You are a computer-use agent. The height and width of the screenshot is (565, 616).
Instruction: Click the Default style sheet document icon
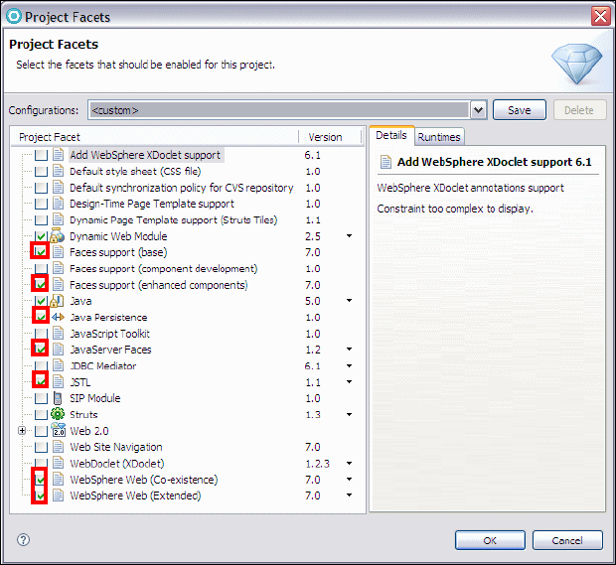(x=58, y=171)
